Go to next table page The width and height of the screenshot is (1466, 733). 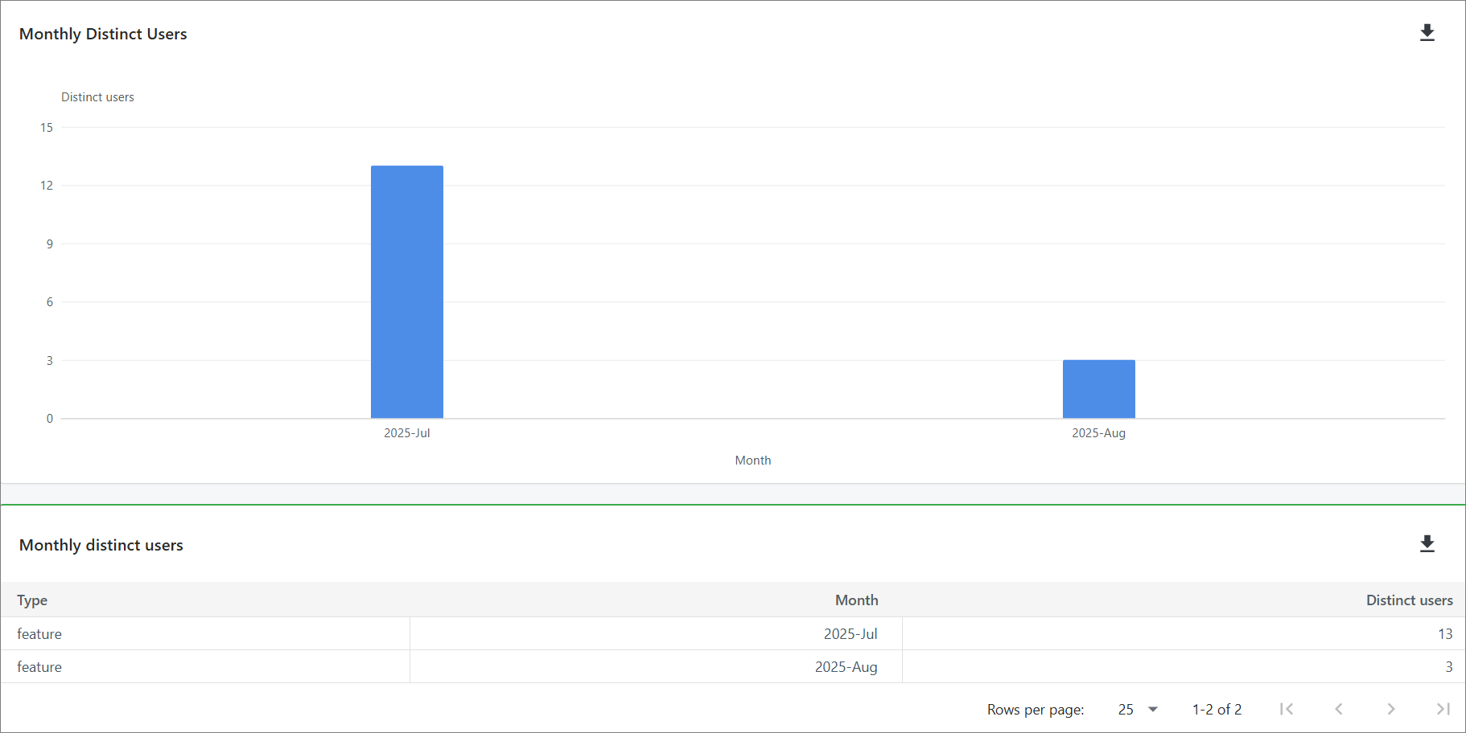coord(1391,709)
